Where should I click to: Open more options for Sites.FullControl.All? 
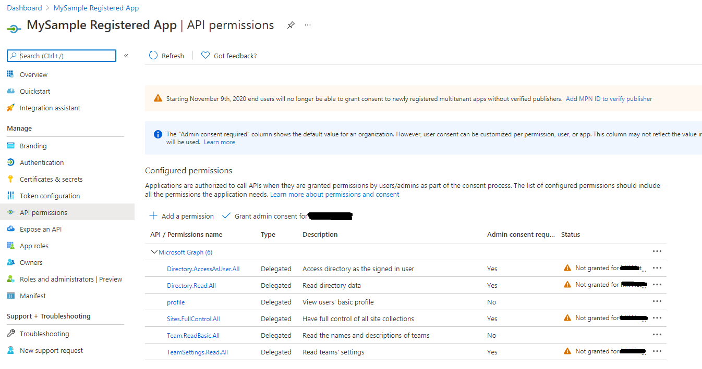(657, 318)
